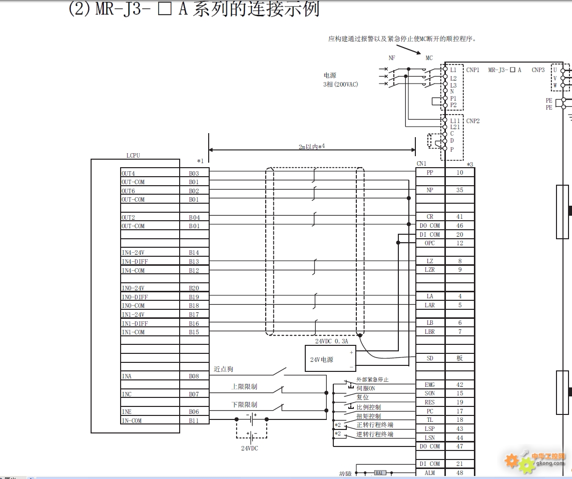
Task: Select the MC contactor label
Action: click(x=429, y=58)
